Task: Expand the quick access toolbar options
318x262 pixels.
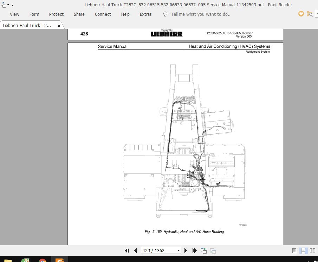Action: pyautogui.click(x=12, y=5)
